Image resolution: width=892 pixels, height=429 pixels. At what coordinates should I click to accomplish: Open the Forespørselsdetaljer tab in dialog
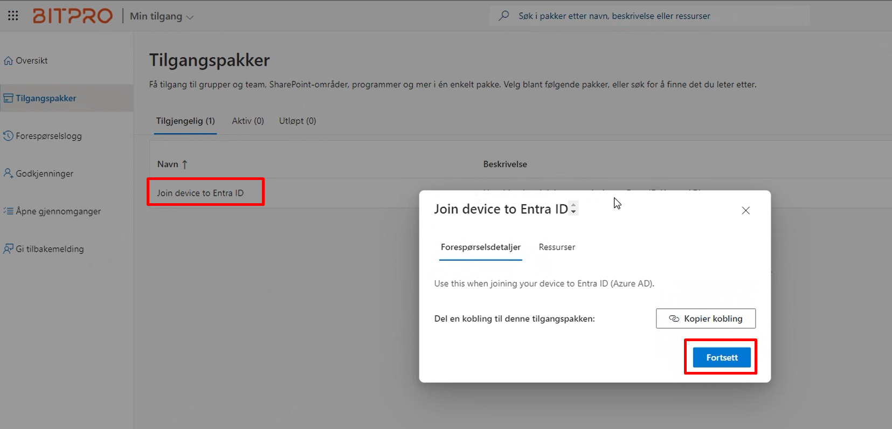coord(481,247)
